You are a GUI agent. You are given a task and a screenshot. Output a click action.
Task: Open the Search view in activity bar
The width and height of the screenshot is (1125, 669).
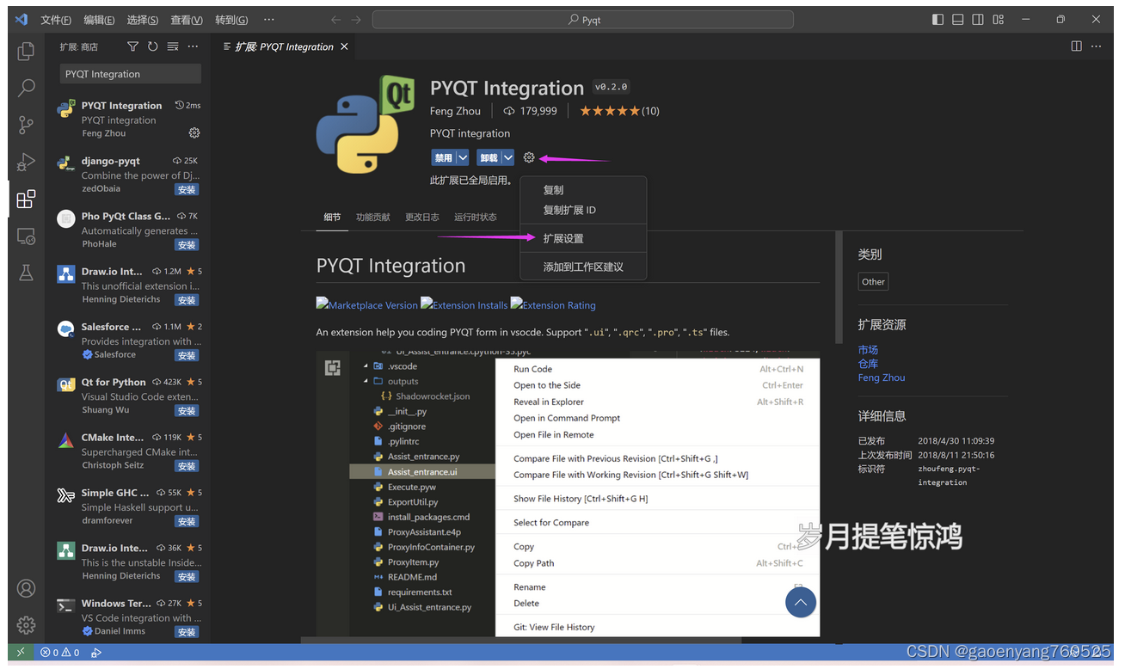pyautogui.click(x=26, y=88)
